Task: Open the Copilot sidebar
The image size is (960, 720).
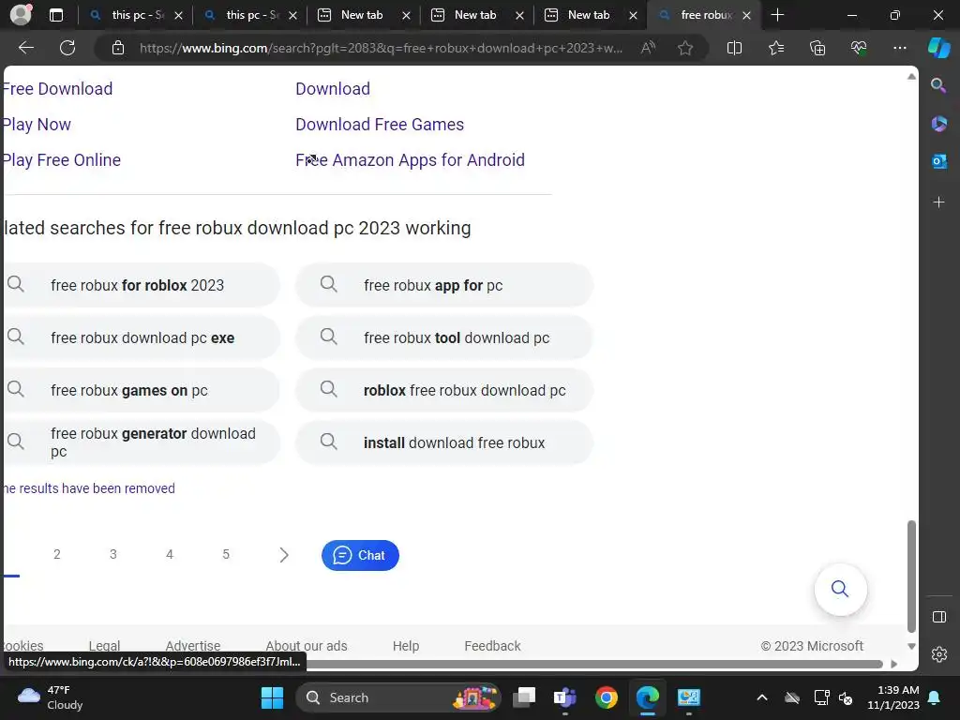Action: 938,48
